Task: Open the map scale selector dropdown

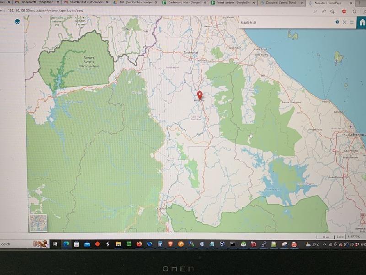Action: point(354,236)
